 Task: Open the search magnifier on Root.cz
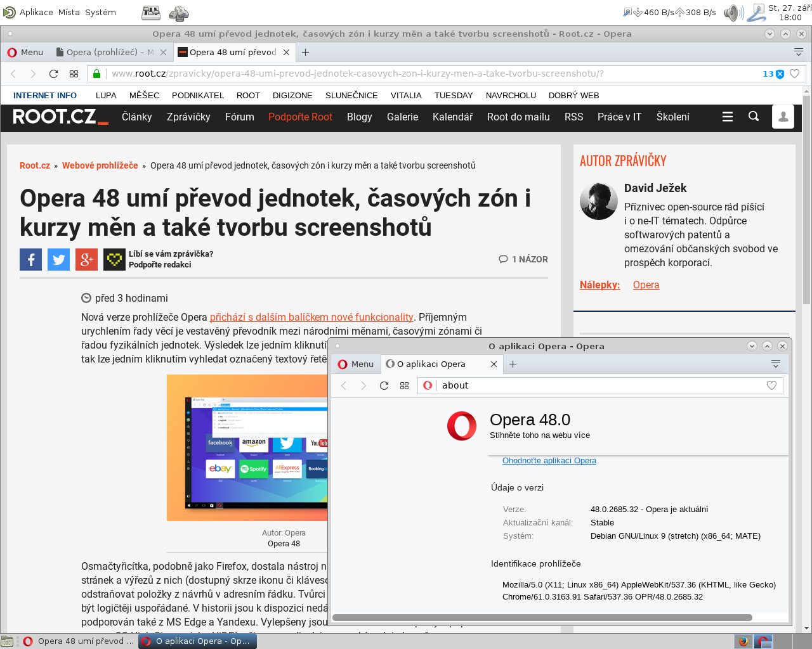pyautogui.click(x=754, y=117)
